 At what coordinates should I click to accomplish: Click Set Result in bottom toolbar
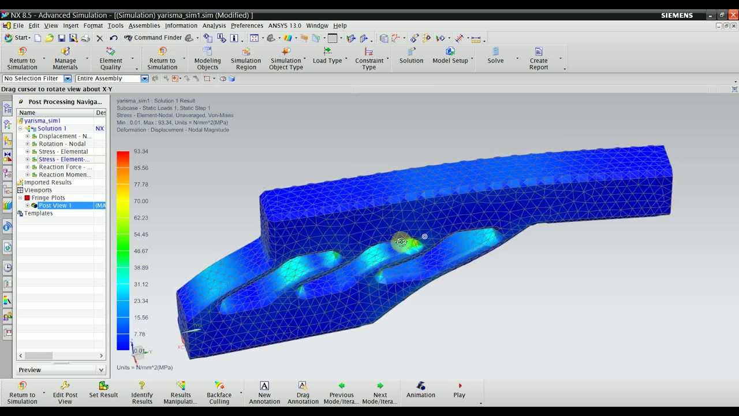coord(103,390)
